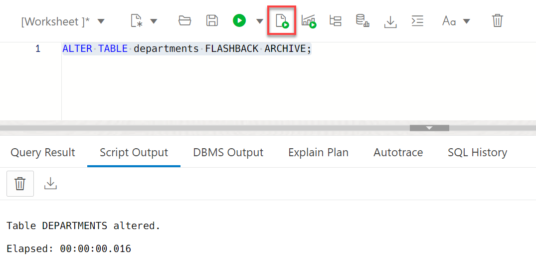
Task: Open the Autotrace chart toolbar icon
Action: click(x=309, y=21)
